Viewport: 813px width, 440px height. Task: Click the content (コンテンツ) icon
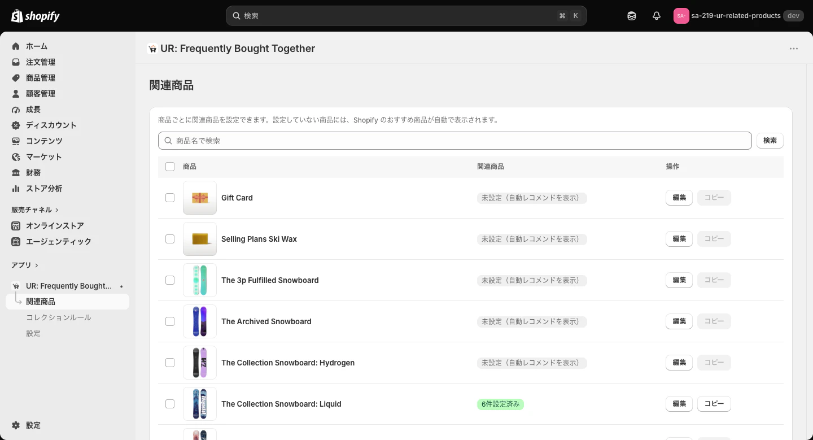[16, 141]
